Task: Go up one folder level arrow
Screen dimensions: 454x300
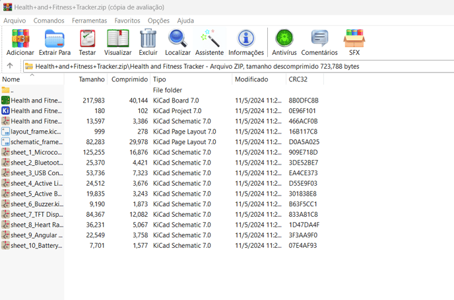Action: tap(10, 66)
